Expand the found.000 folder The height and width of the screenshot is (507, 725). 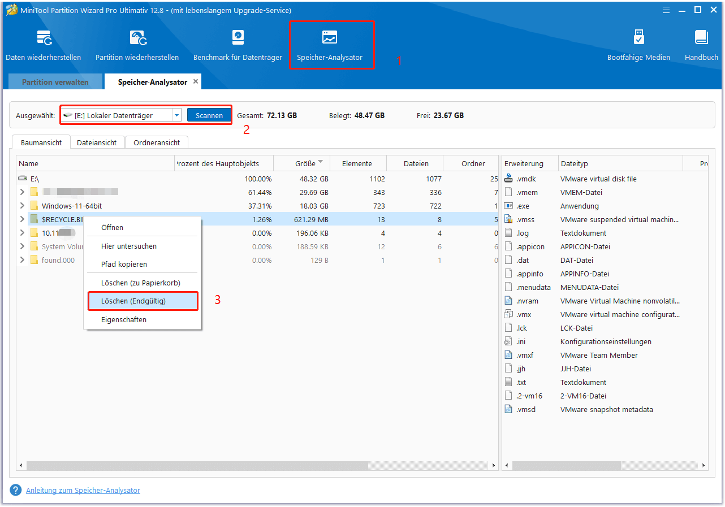pyautogui.click(x=22, y=260)
